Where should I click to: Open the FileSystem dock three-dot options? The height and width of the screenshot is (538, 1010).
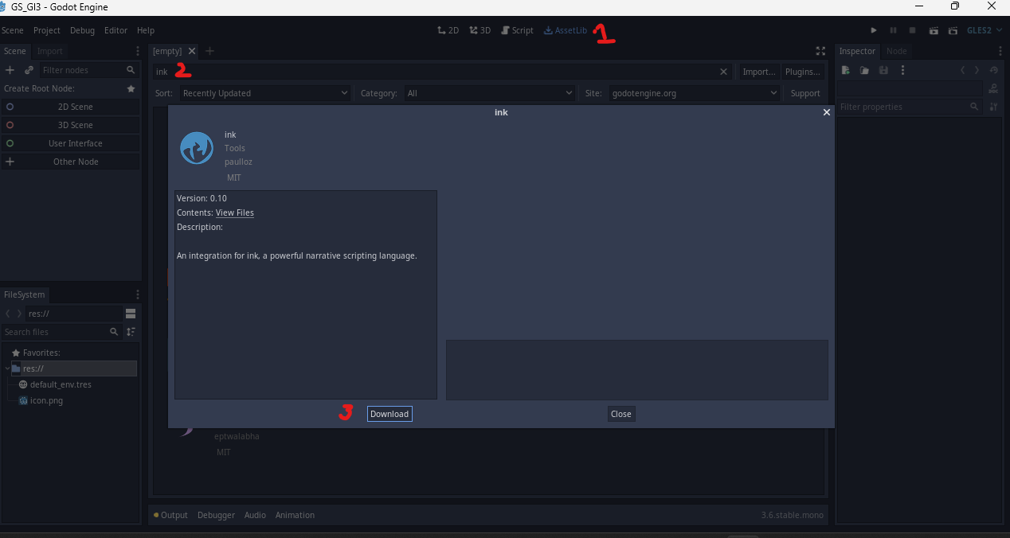(137, 294)
